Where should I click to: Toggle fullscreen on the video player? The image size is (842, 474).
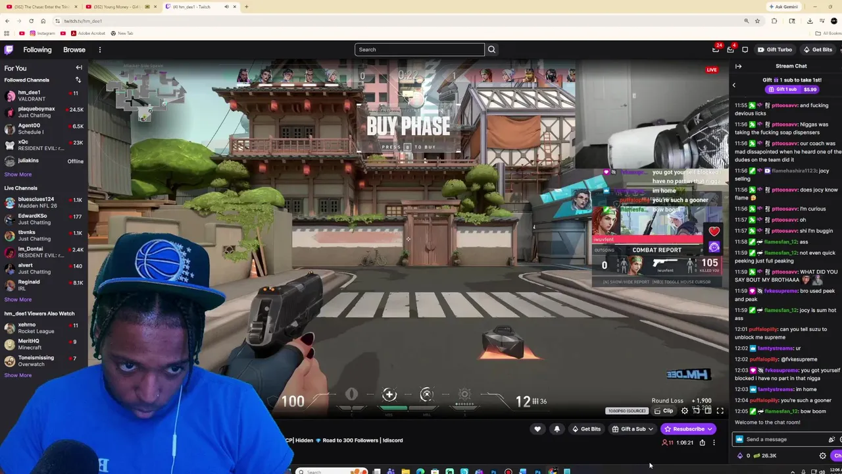point(720,411)
